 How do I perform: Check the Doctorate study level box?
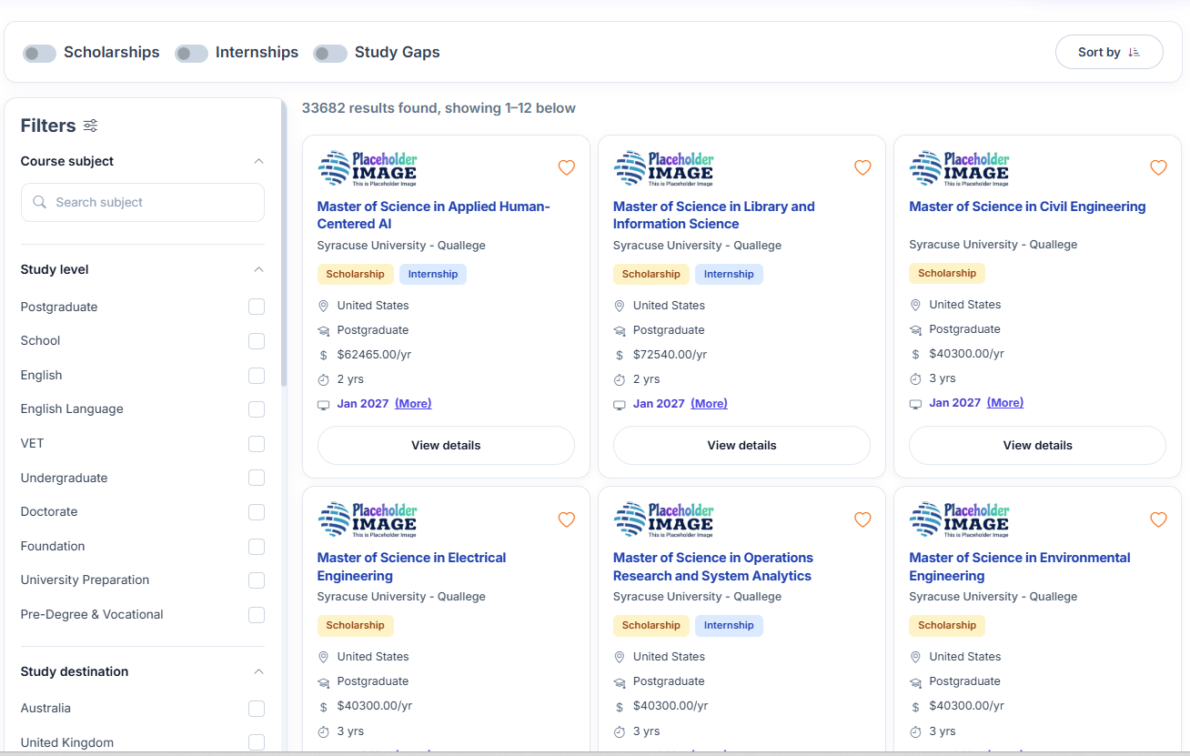click(x=257, y=512)
